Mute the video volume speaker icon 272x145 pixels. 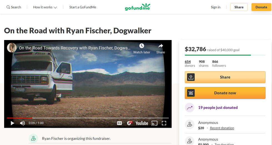tap(22, 123)
